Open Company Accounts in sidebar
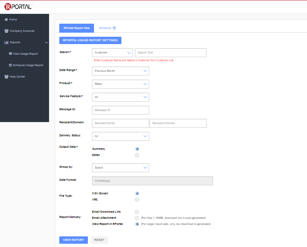 point(22,31)
